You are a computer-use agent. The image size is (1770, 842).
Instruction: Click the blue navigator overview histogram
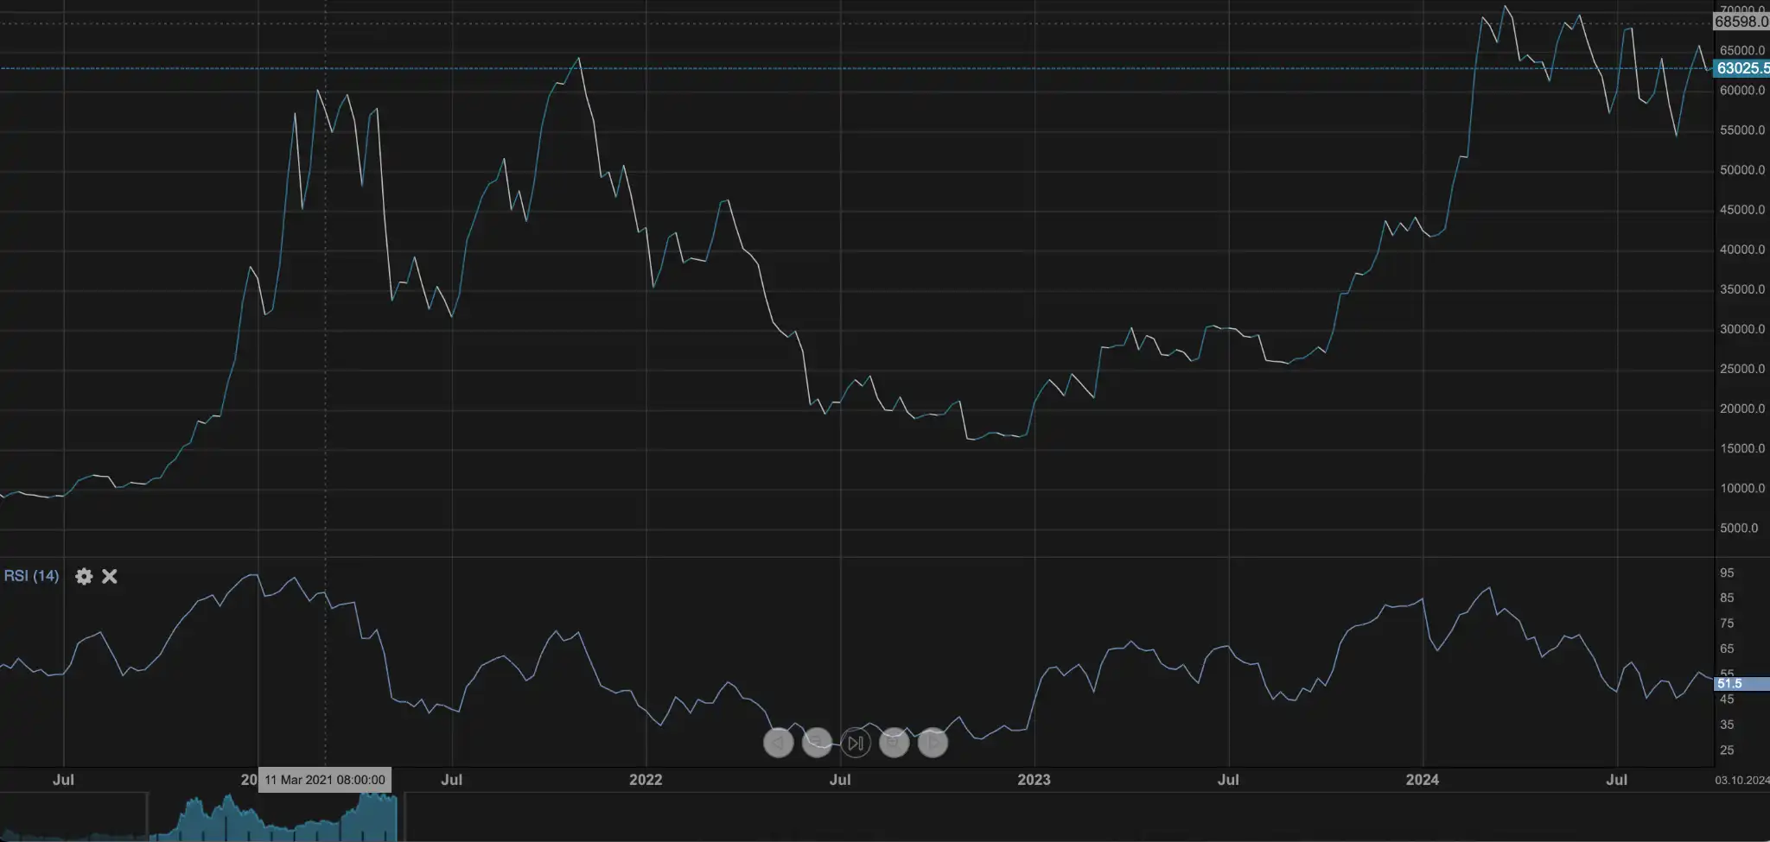tap(272, 820)
